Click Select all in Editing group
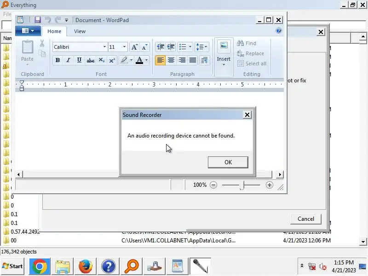 (x=252, y=63)
